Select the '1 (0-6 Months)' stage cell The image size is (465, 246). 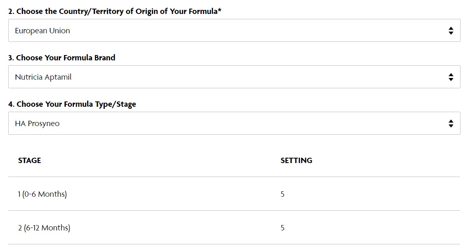tap(42, 194)
